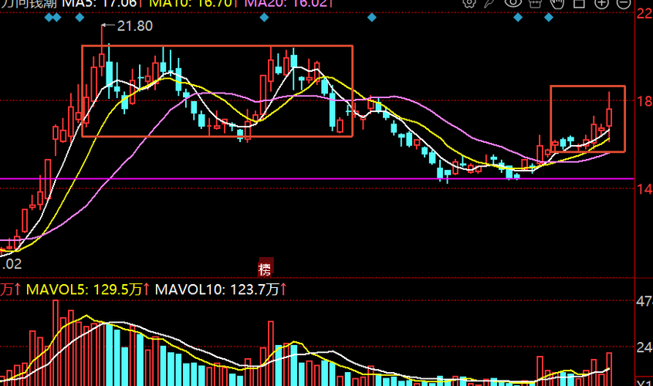Screen dimensions: 653x386
Task: Click the 21.80 high price label
Action: click(x=134, y=25)
